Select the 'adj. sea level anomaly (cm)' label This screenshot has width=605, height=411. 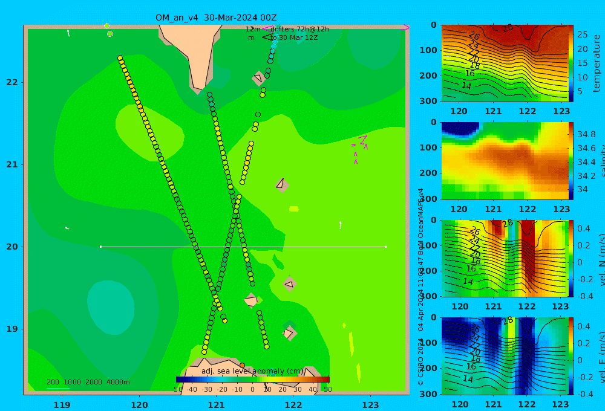(252, 371)
